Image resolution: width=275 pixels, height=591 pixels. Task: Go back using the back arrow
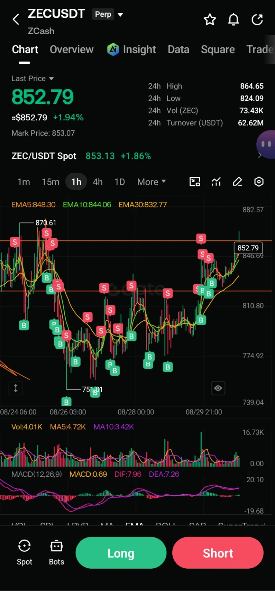pyautogui.click(x=16, y=19)
